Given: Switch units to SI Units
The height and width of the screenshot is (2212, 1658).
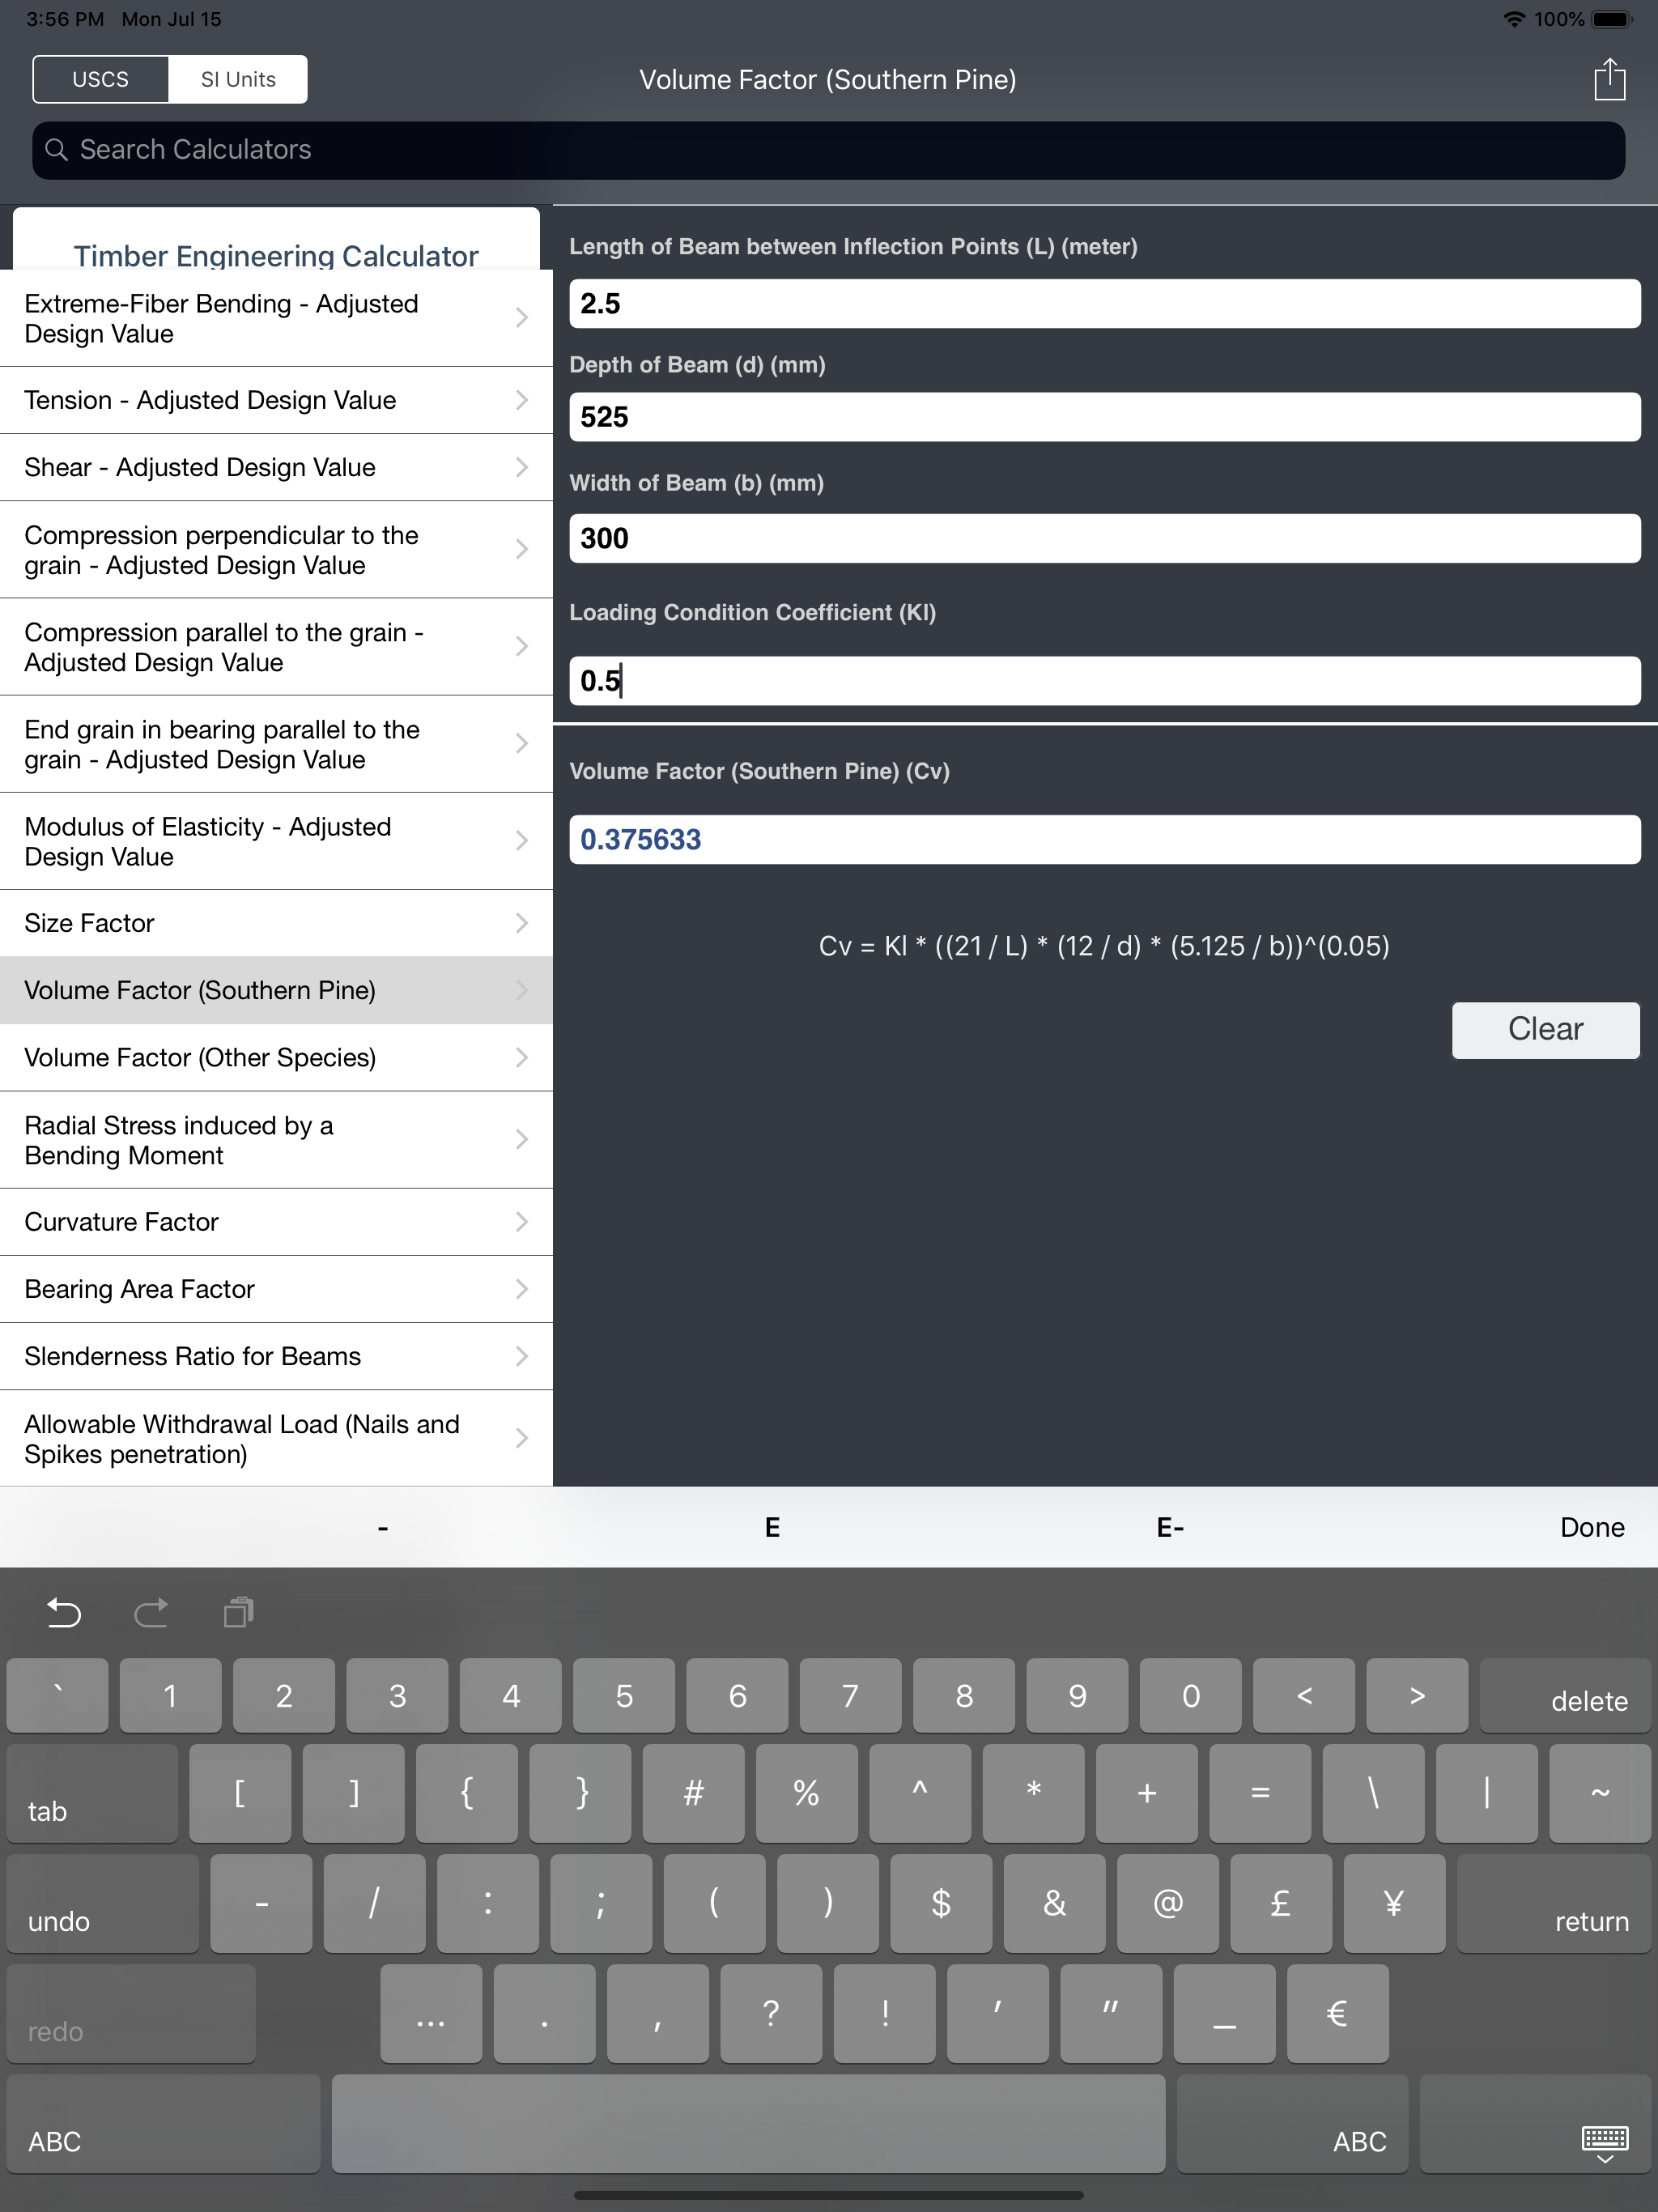Looking at the screenshot, I should click(238, 79).
